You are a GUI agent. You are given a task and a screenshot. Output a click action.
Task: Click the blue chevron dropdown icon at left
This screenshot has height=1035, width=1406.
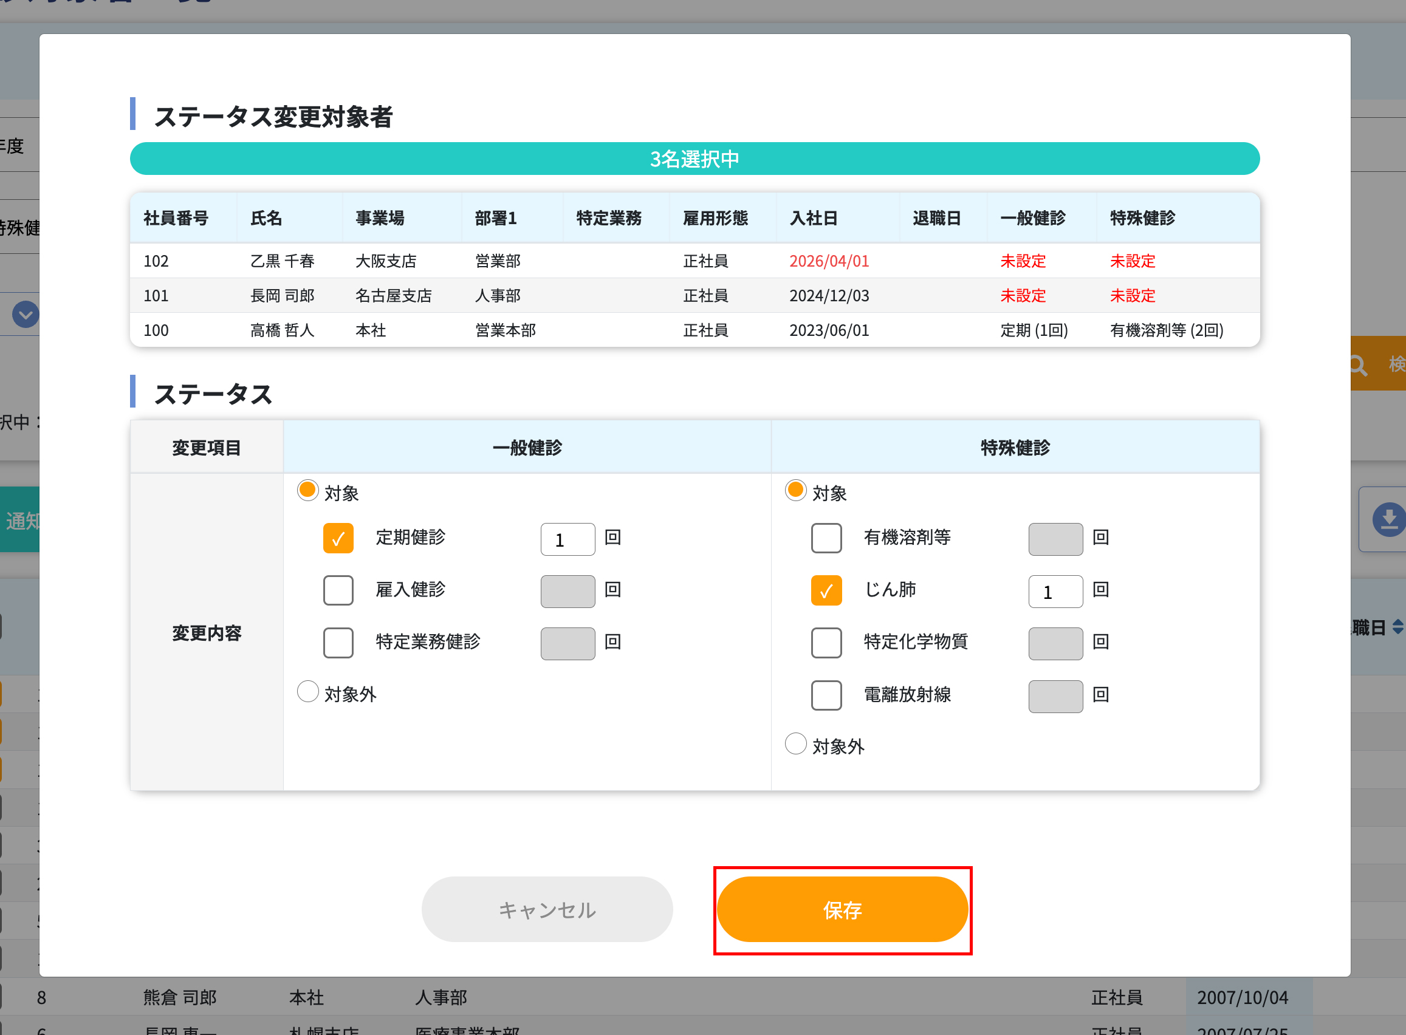point(26,315)
